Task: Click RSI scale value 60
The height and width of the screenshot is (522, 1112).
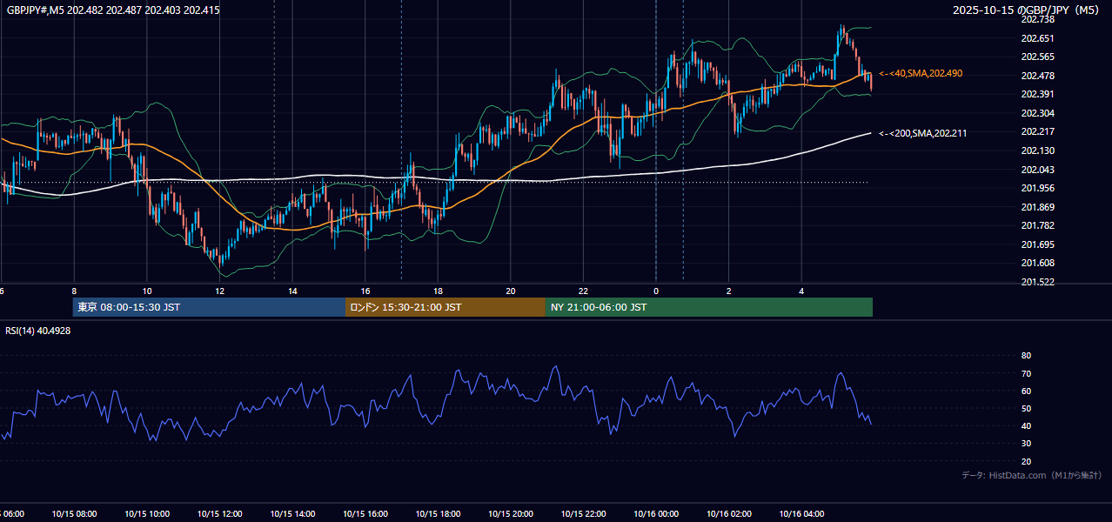Action: tap(1026, 391)
